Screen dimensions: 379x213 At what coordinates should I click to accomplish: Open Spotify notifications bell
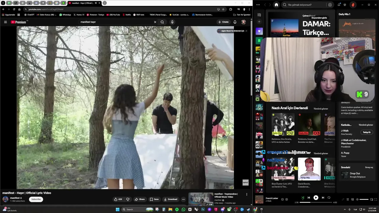coord(339,5)
